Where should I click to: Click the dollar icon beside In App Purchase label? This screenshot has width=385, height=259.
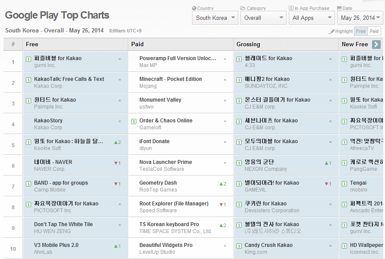(x=291, y=8)
